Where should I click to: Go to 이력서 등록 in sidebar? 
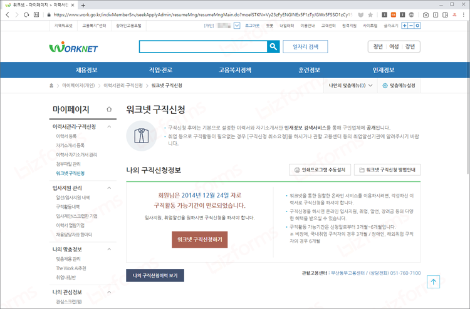(x=66, y=136)
